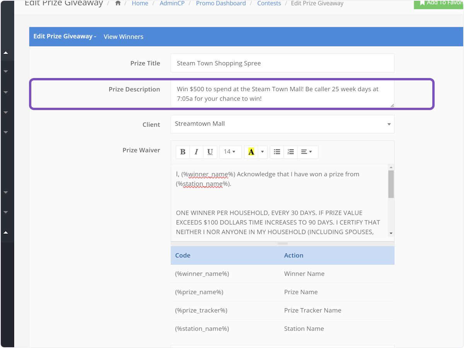The width and height of the screenshot is (464, 348).
Task: Insert numbered list in waiver editor
Action: coord(291,152)
